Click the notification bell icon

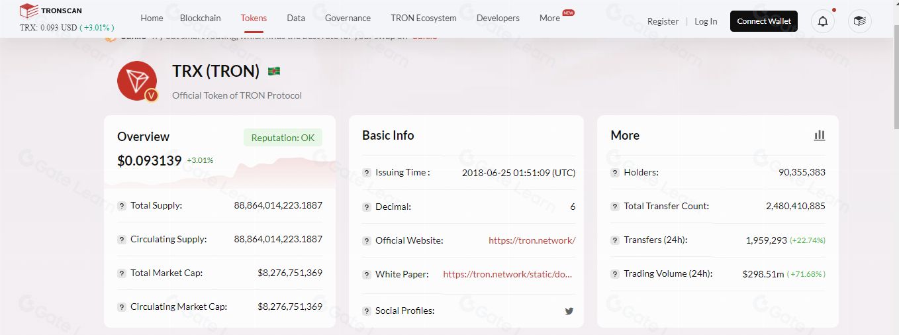pos(822,21)
